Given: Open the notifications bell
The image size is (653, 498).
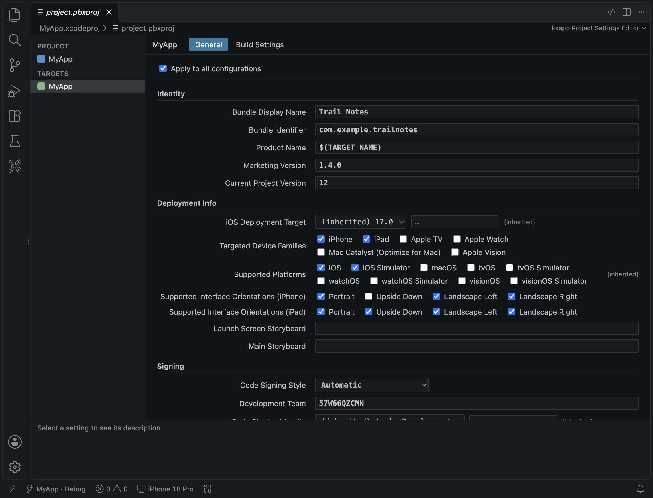Looking at the screenshot, I should (640, 489).
